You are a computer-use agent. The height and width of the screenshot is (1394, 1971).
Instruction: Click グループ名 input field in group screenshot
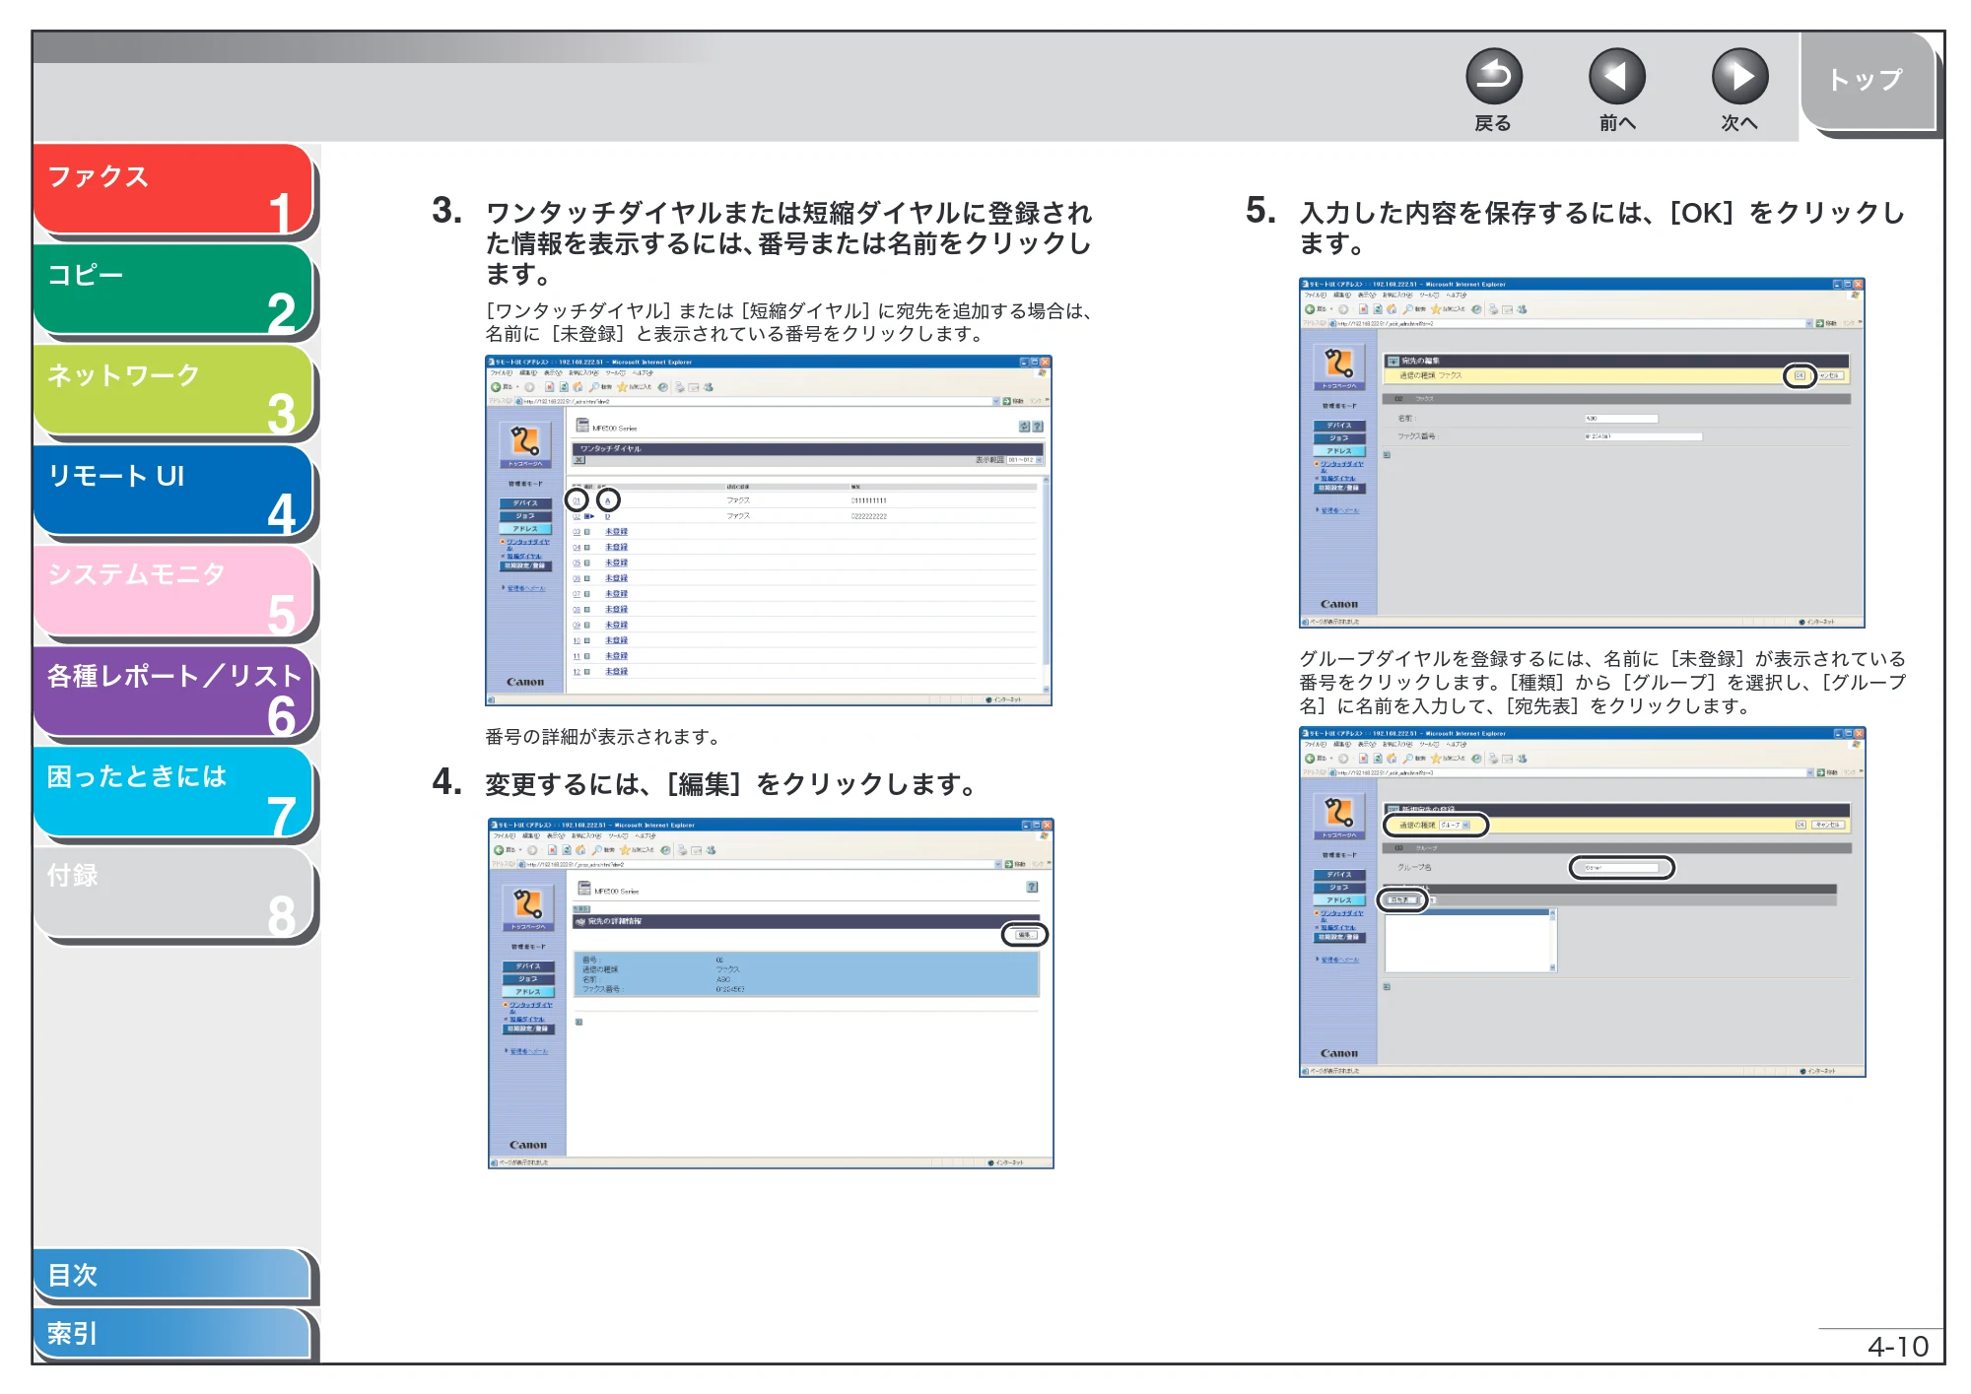(x=1621, y=868)
